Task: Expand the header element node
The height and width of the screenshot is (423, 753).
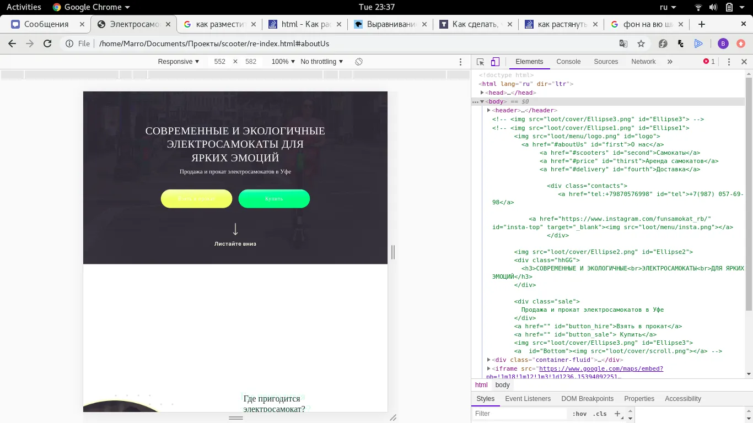Action: 489,110
